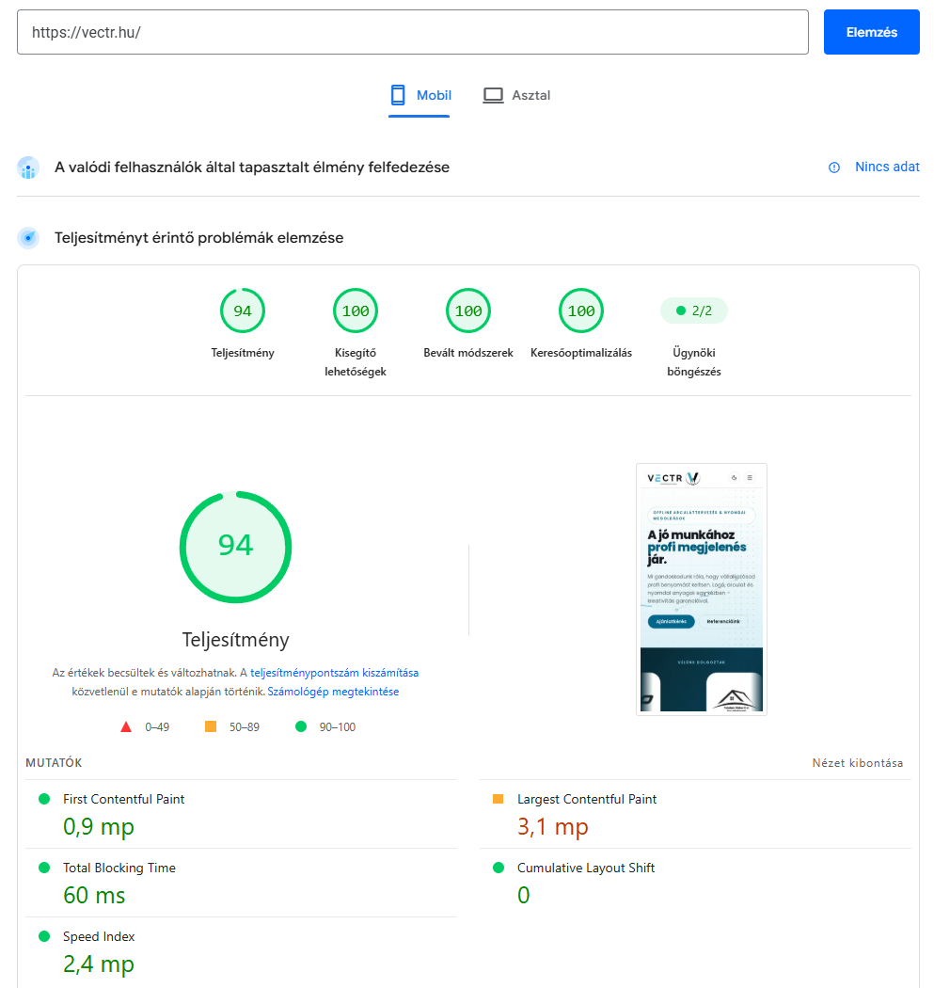
Task: Click the Elemzés analyze button
Action: click(x=871, y=32)
